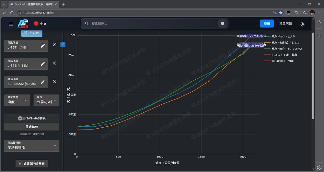This screenshot has width=324, height=172.
Task: Edit the J-15T aircraft selection
Action: click(x=43, y=46)
